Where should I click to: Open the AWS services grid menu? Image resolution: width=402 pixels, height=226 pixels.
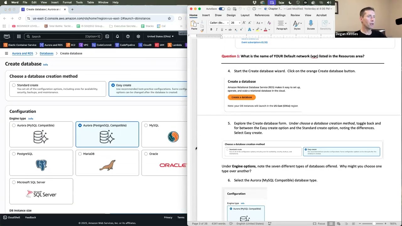click(x=19, y=36)
